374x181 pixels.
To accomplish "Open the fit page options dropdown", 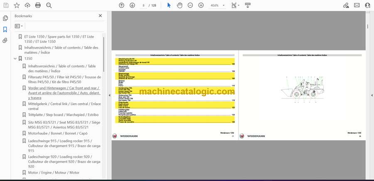I will click(x=236, y=5).
